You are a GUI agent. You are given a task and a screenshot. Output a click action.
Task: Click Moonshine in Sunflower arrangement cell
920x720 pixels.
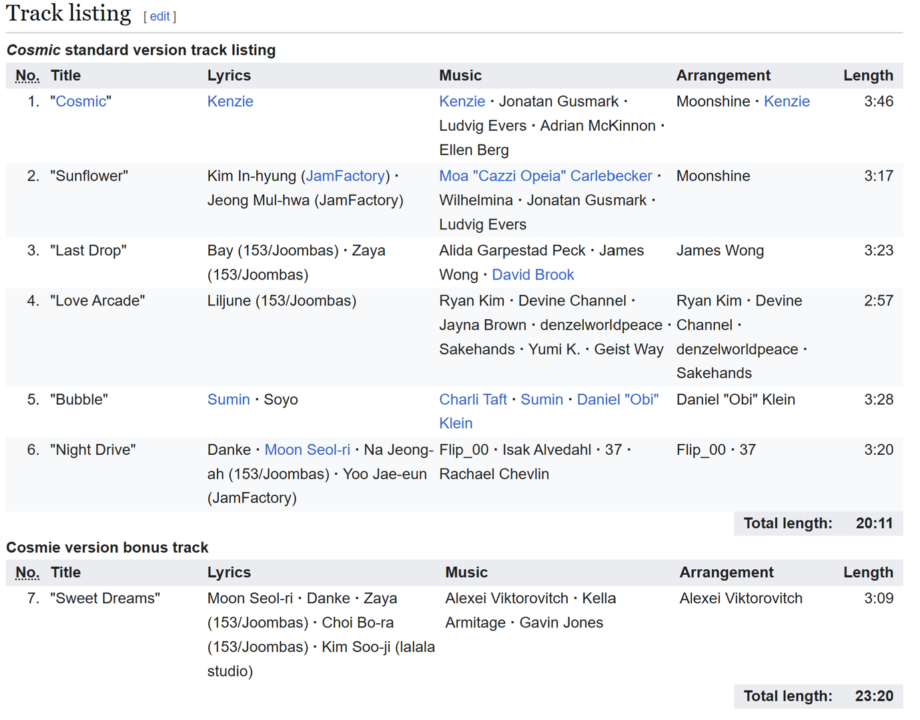(713, 176)
